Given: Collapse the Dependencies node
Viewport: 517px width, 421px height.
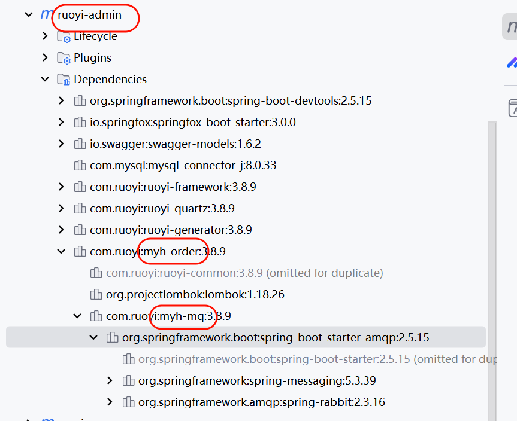Looking at the screenshot, I should click(x=45, y=80).
